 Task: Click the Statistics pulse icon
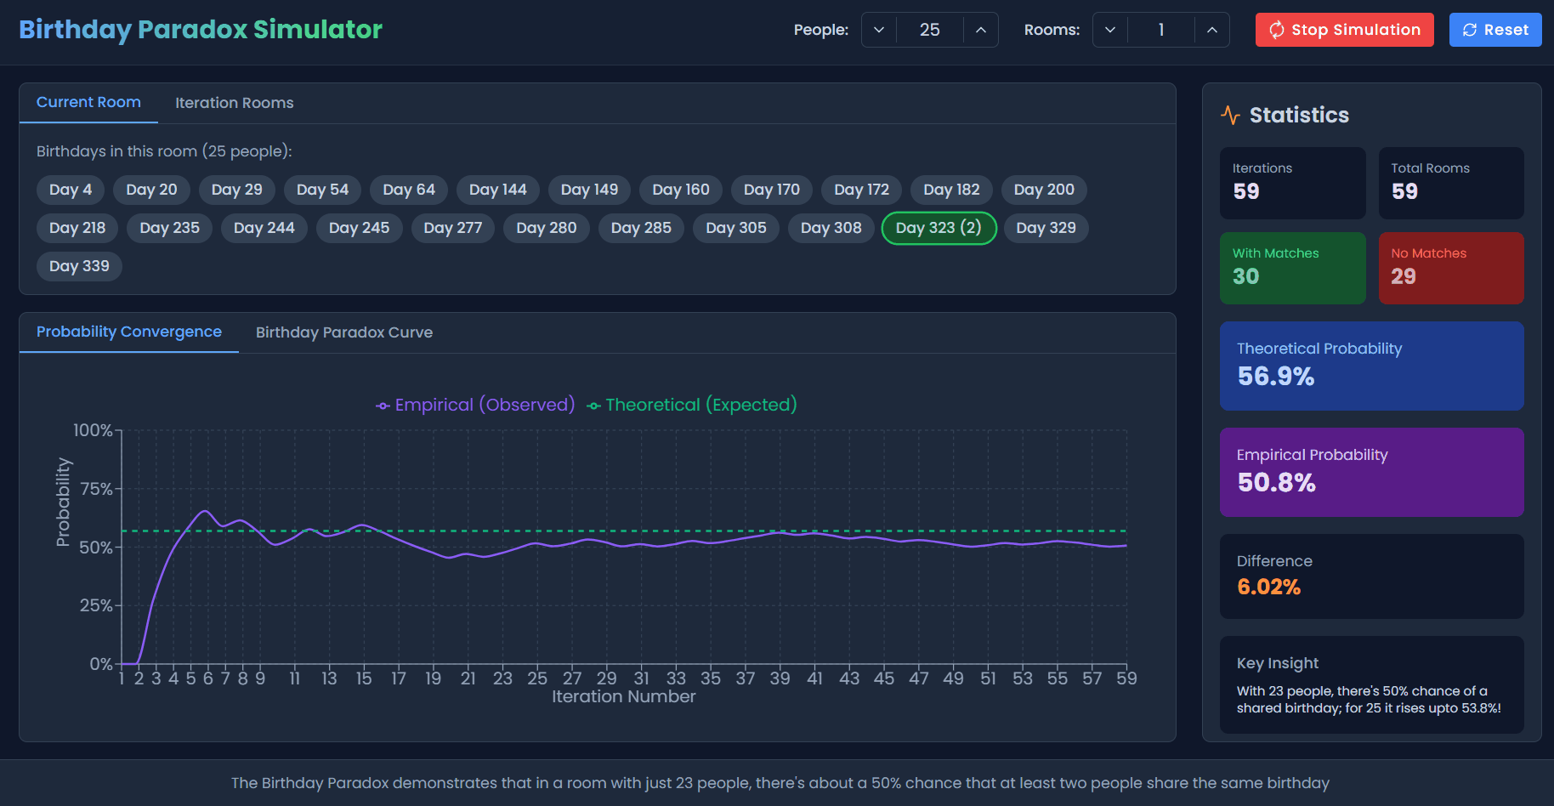1230,115
